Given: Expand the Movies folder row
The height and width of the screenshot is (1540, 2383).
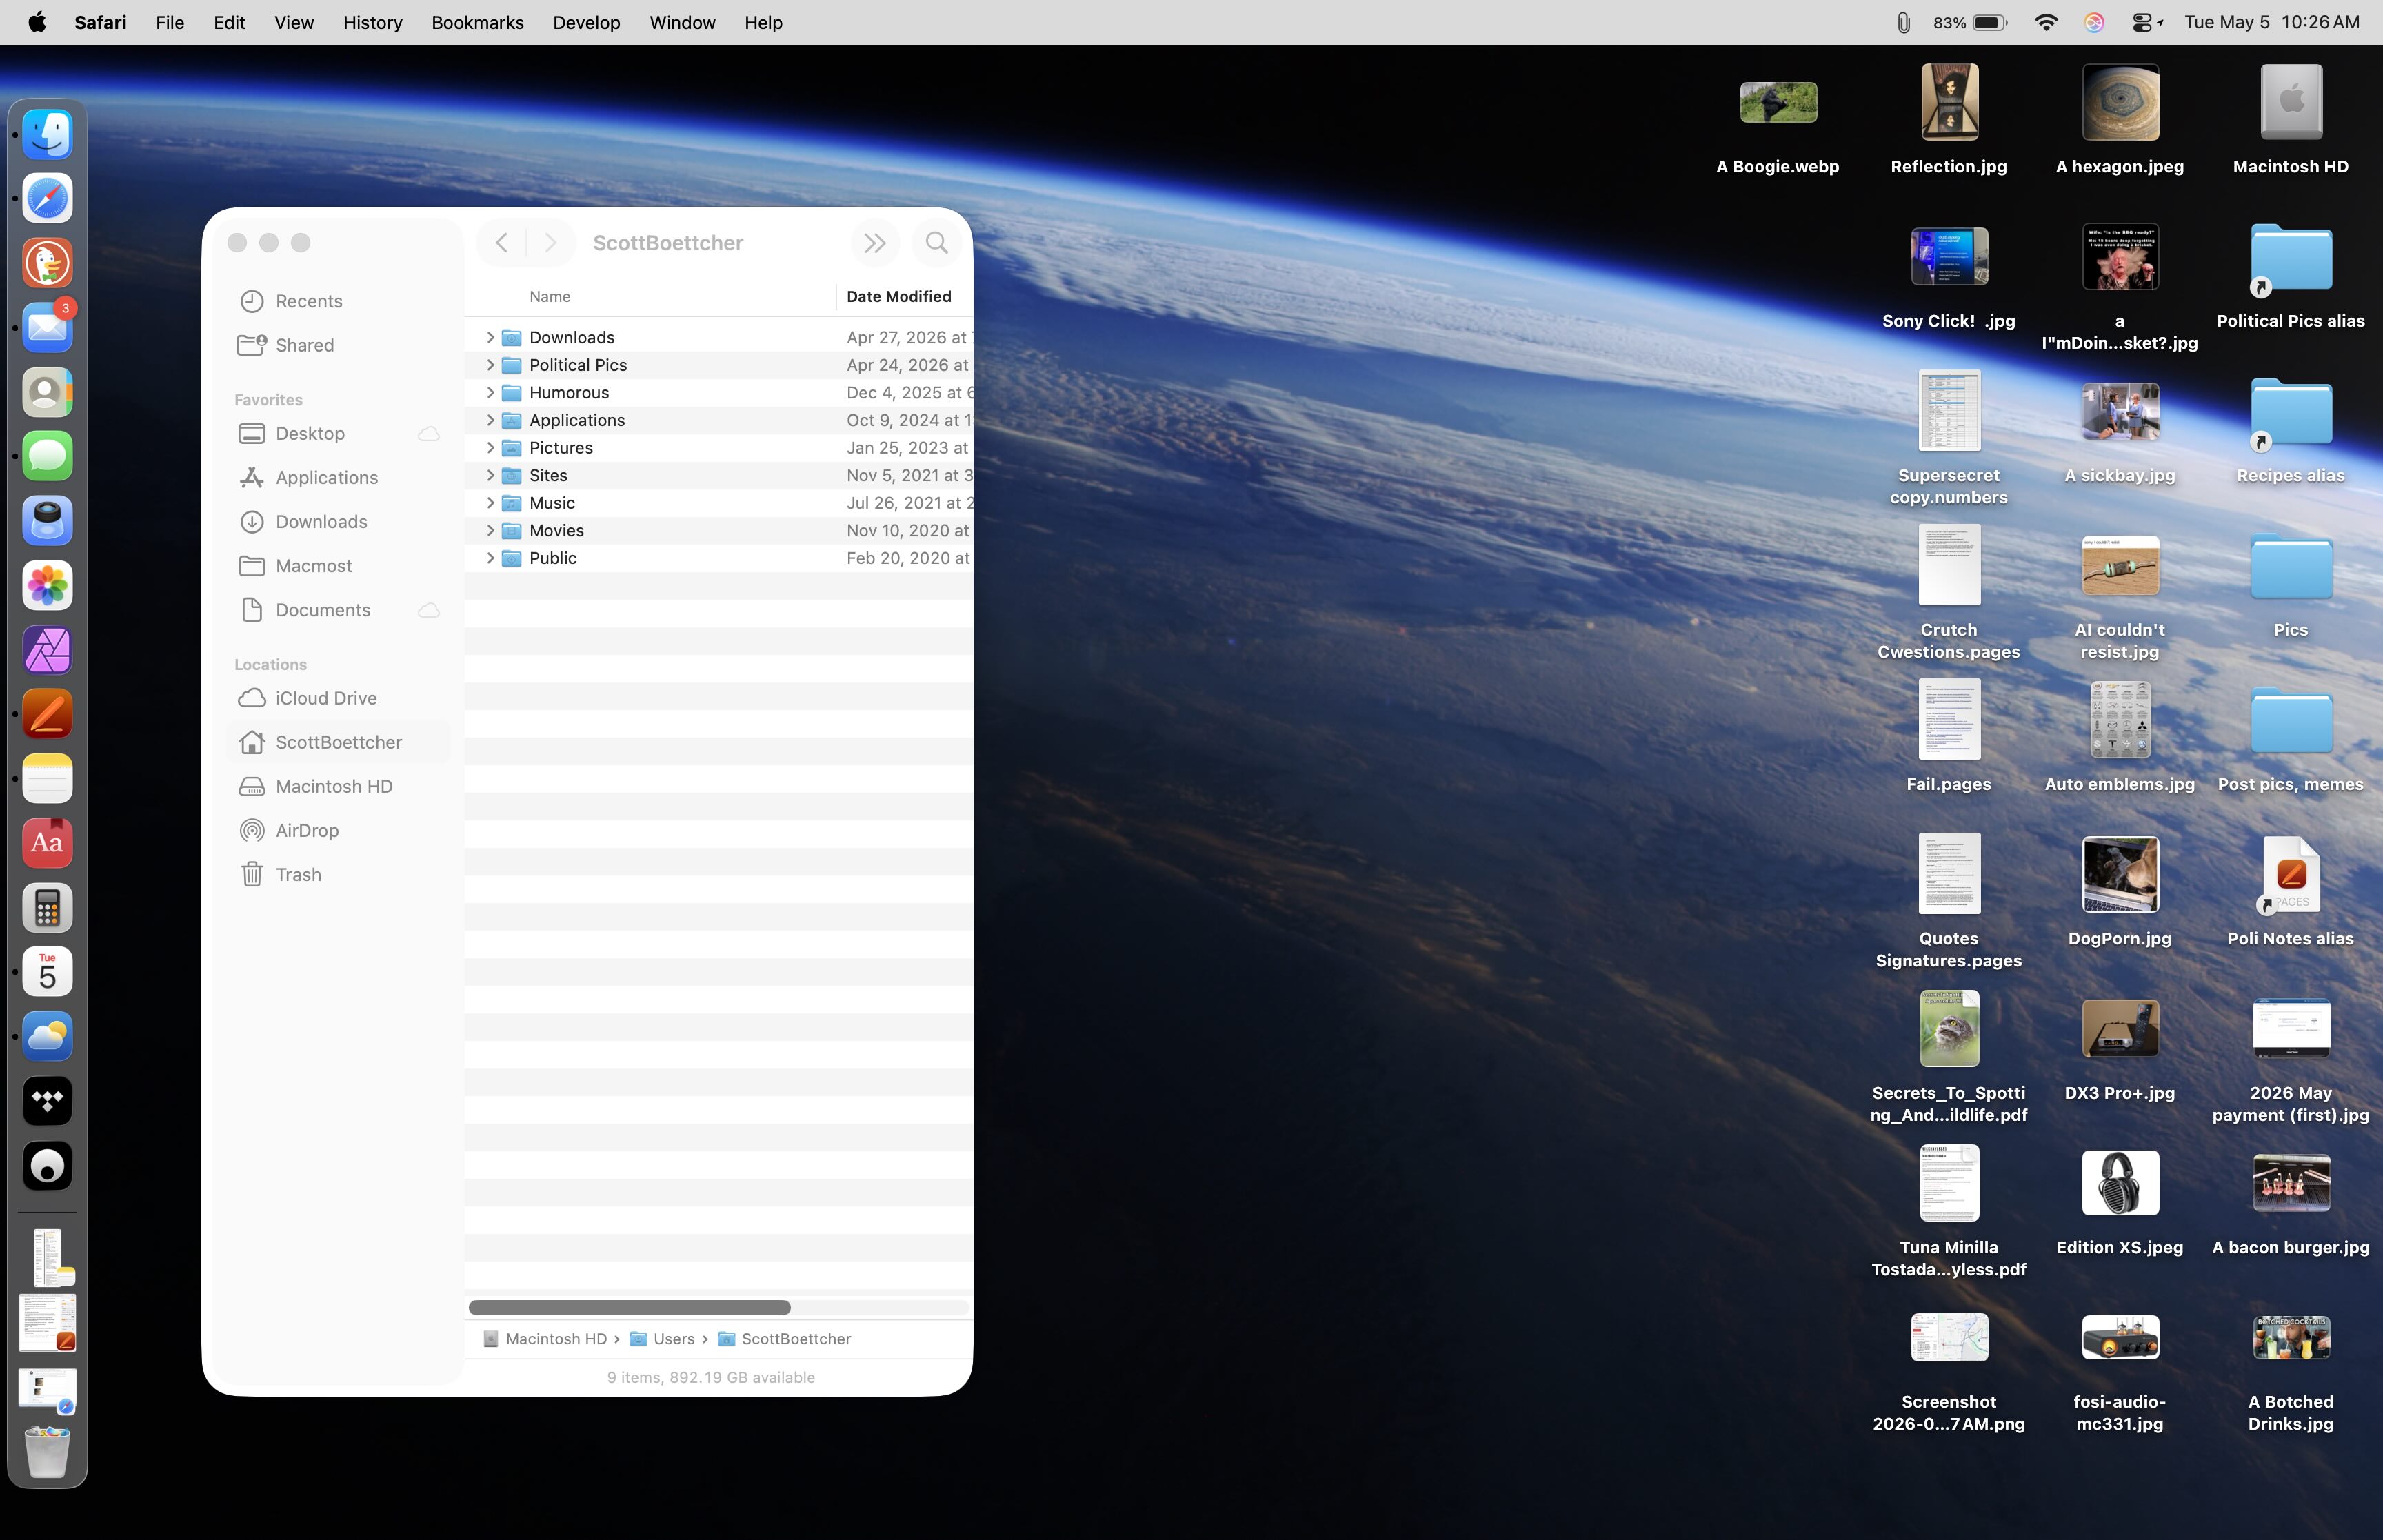Looking at the screenshot, I should click(x=490, y=530).
